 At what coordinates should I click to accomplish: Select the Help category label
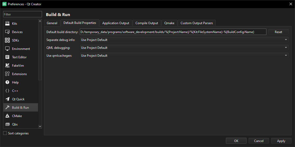15,82
